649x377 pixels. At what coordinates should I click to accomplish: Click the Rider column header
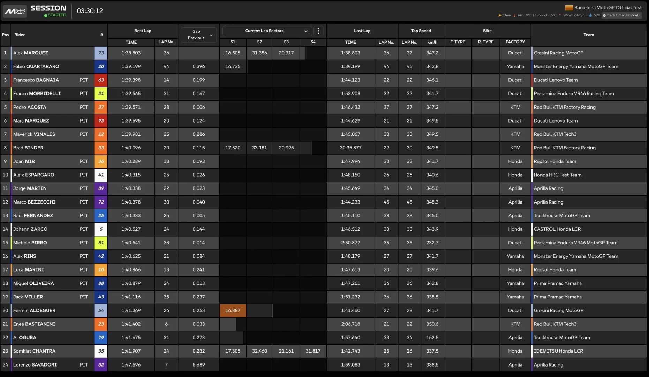point(20,35)
